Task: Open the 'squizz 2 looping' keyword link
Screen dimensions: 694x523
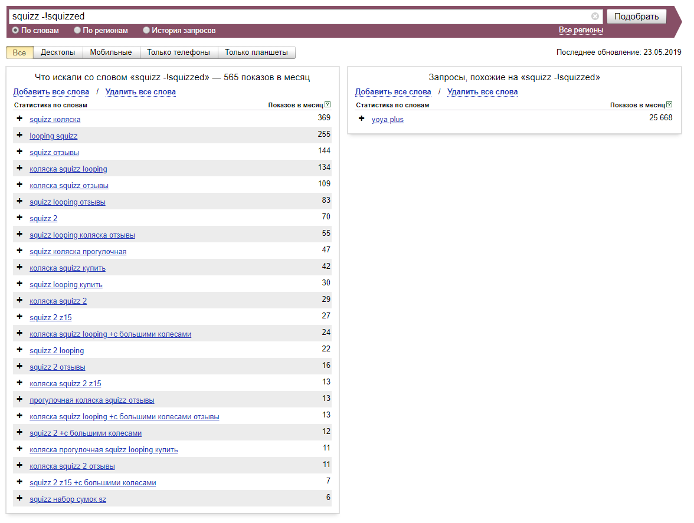Action: pos(57,351)
